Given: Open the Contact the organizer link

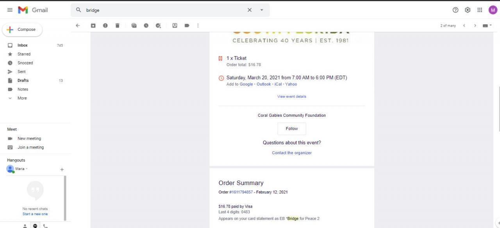Looking at the screenshot, I should tap(292, 153).
